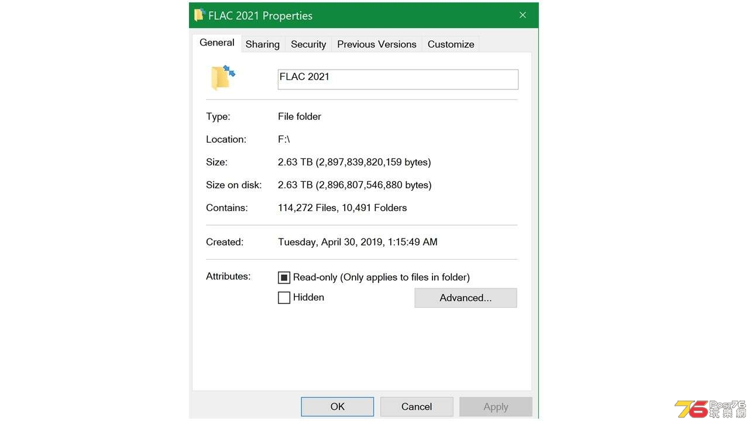The image size is (749, 421).
Task: Select the 'File folder' type text
Action: click(x=300, y=116)
